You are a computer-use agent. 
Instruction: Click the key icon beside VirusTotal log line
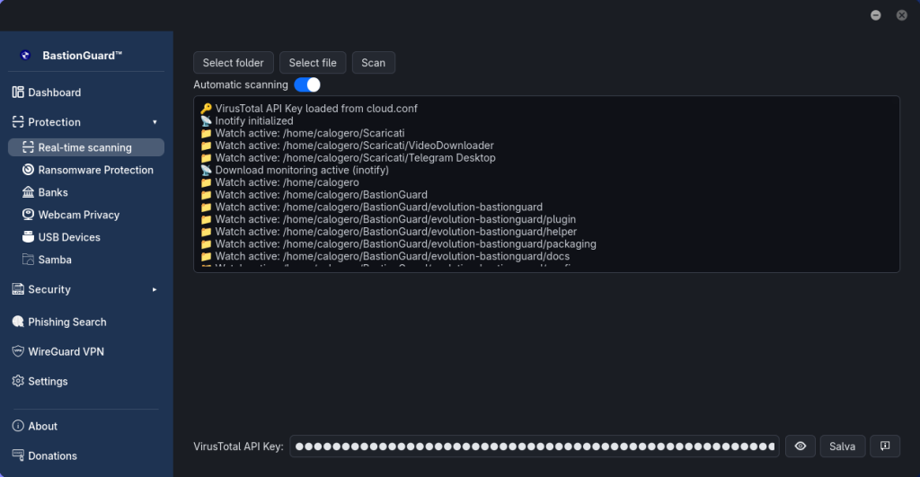(x=206, y=109)
